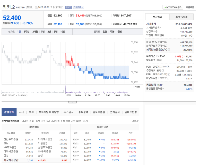
Task: Click the 12/26 foreign net value +88,368
Action: [x=115, y=140]
